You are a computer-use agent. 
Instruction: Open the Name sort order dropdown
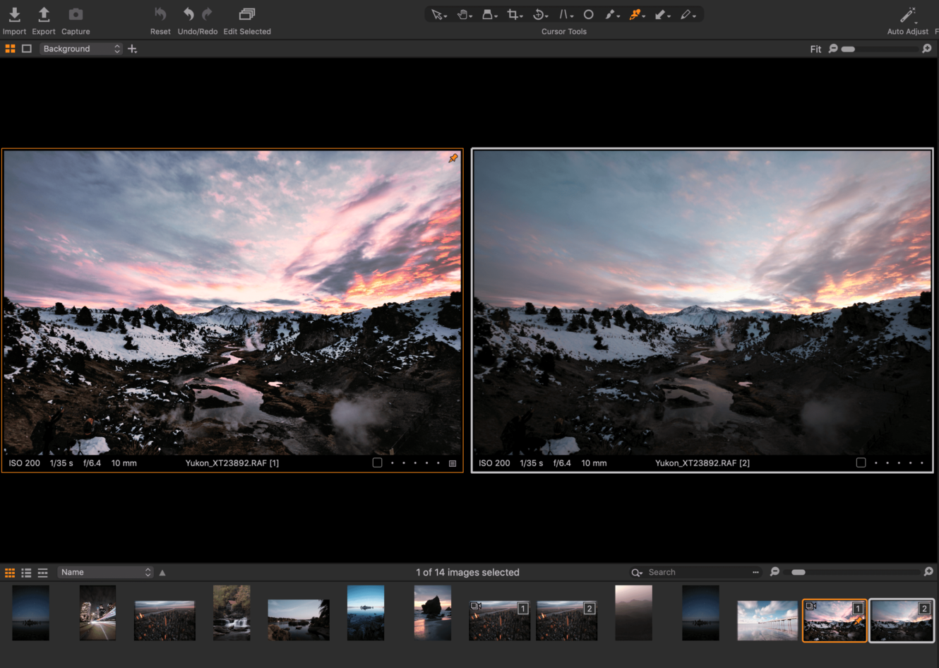click(104, 572)
